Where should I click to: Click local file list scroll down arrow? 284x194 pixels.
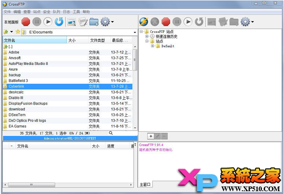pos(135,128)
